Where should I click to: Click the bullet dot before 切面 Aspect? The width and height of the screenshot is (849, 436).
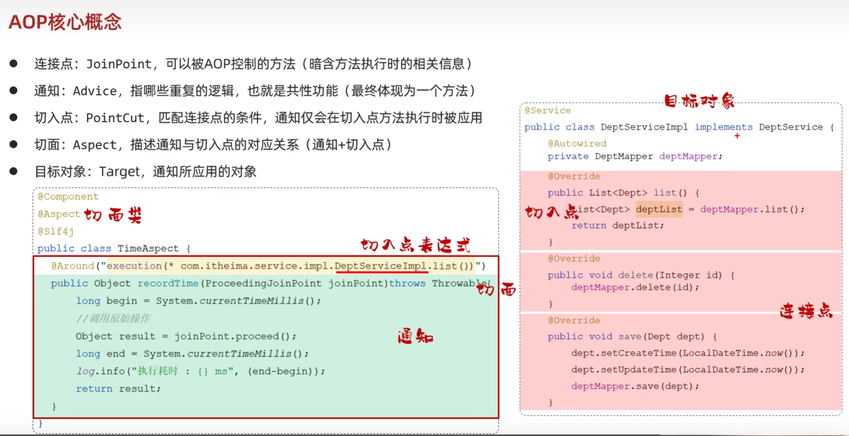14,145
